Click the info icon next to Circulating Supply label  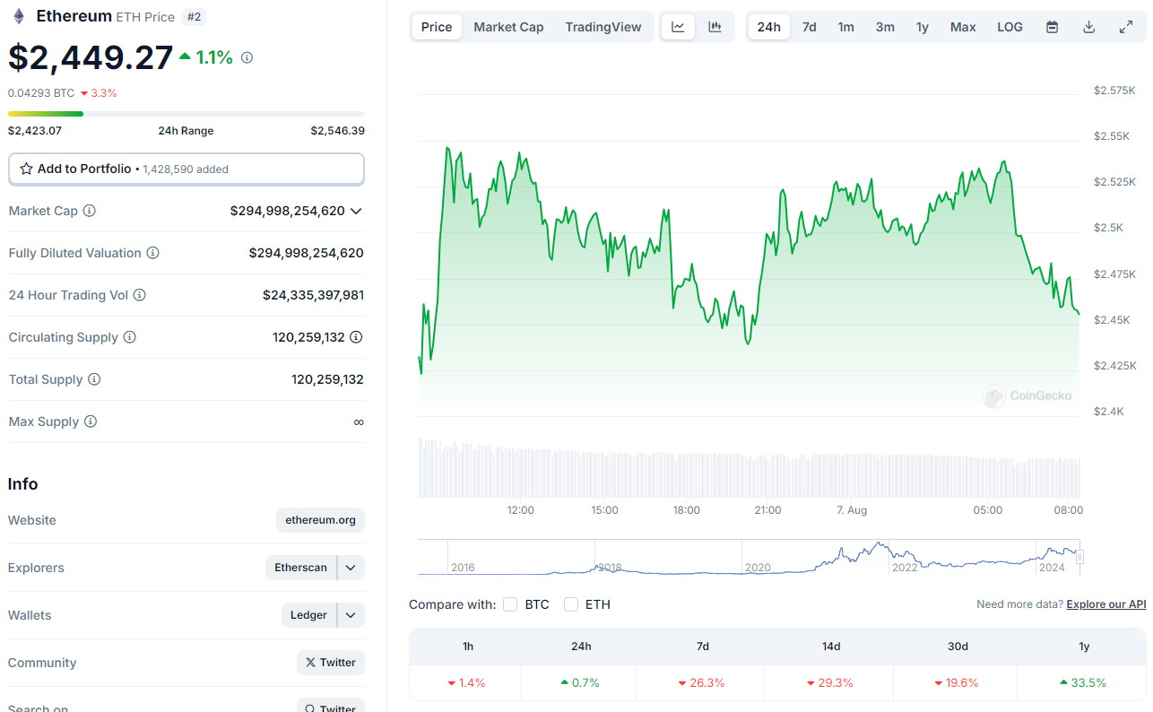129,337
